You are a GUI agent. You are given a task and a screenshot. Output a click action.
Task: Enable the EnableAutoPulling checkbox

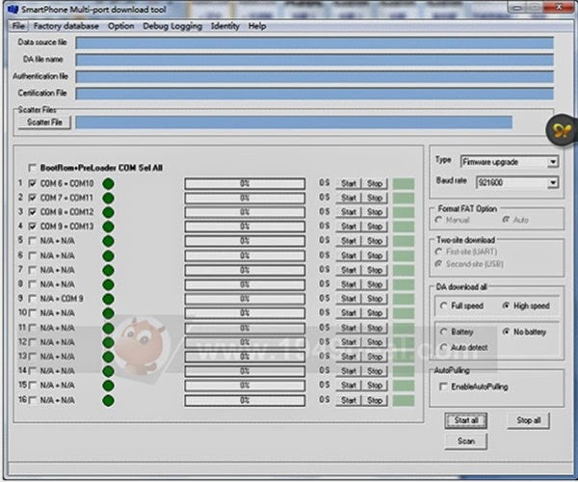coord(443,387)
